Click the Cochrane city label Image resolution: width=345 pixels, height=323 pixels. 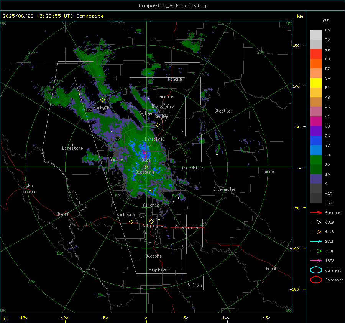point(125,215)
